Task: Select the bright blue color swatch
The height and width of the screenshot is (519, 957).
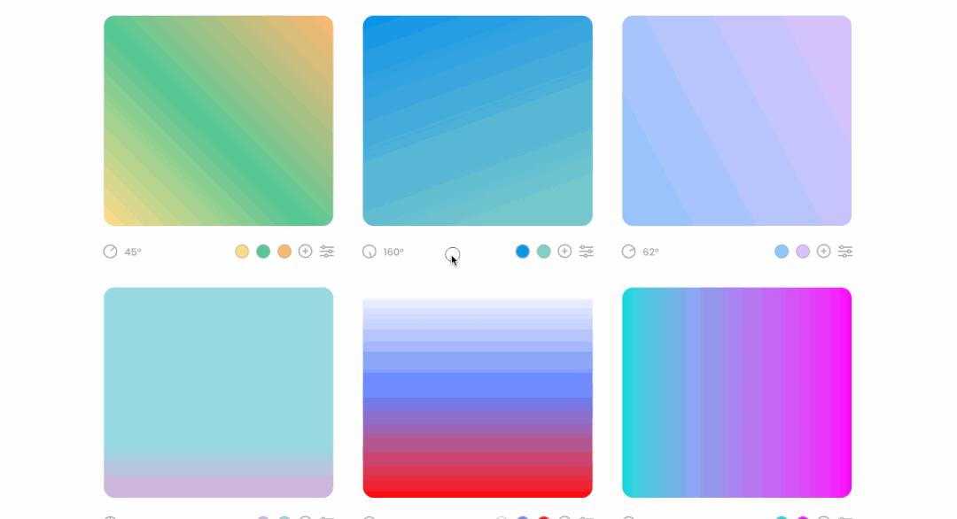Action: tap(523, 252)
